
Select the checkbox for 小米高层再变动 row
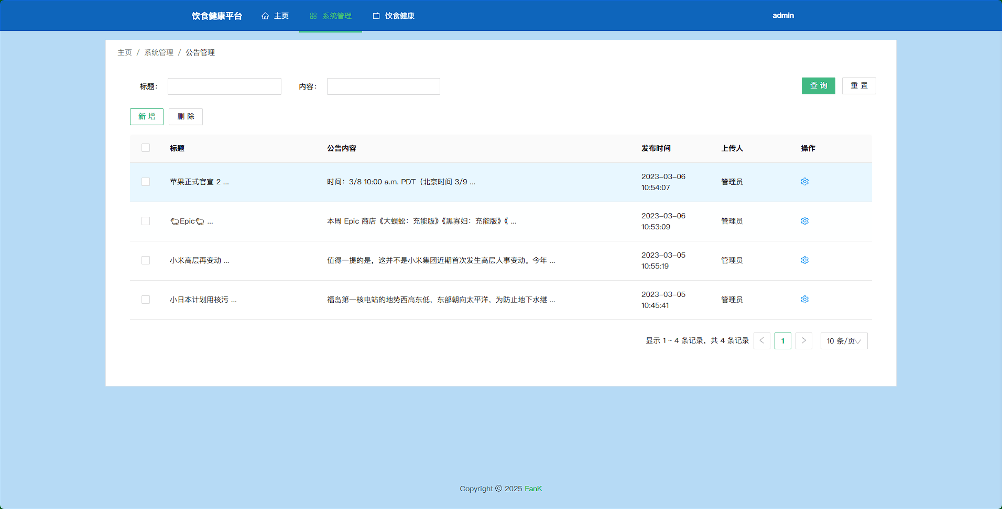[146, 260]
